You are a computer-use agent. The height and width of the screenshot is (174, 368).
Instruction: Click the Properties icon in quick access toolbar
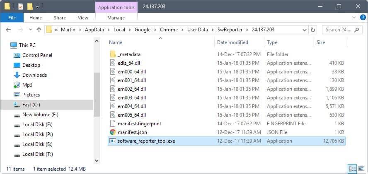(x=21, y=7)
